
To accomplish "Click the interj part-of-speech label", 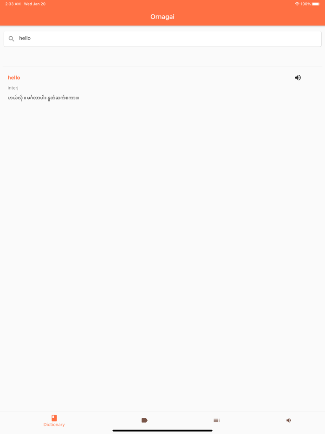I will coord(13,88).
